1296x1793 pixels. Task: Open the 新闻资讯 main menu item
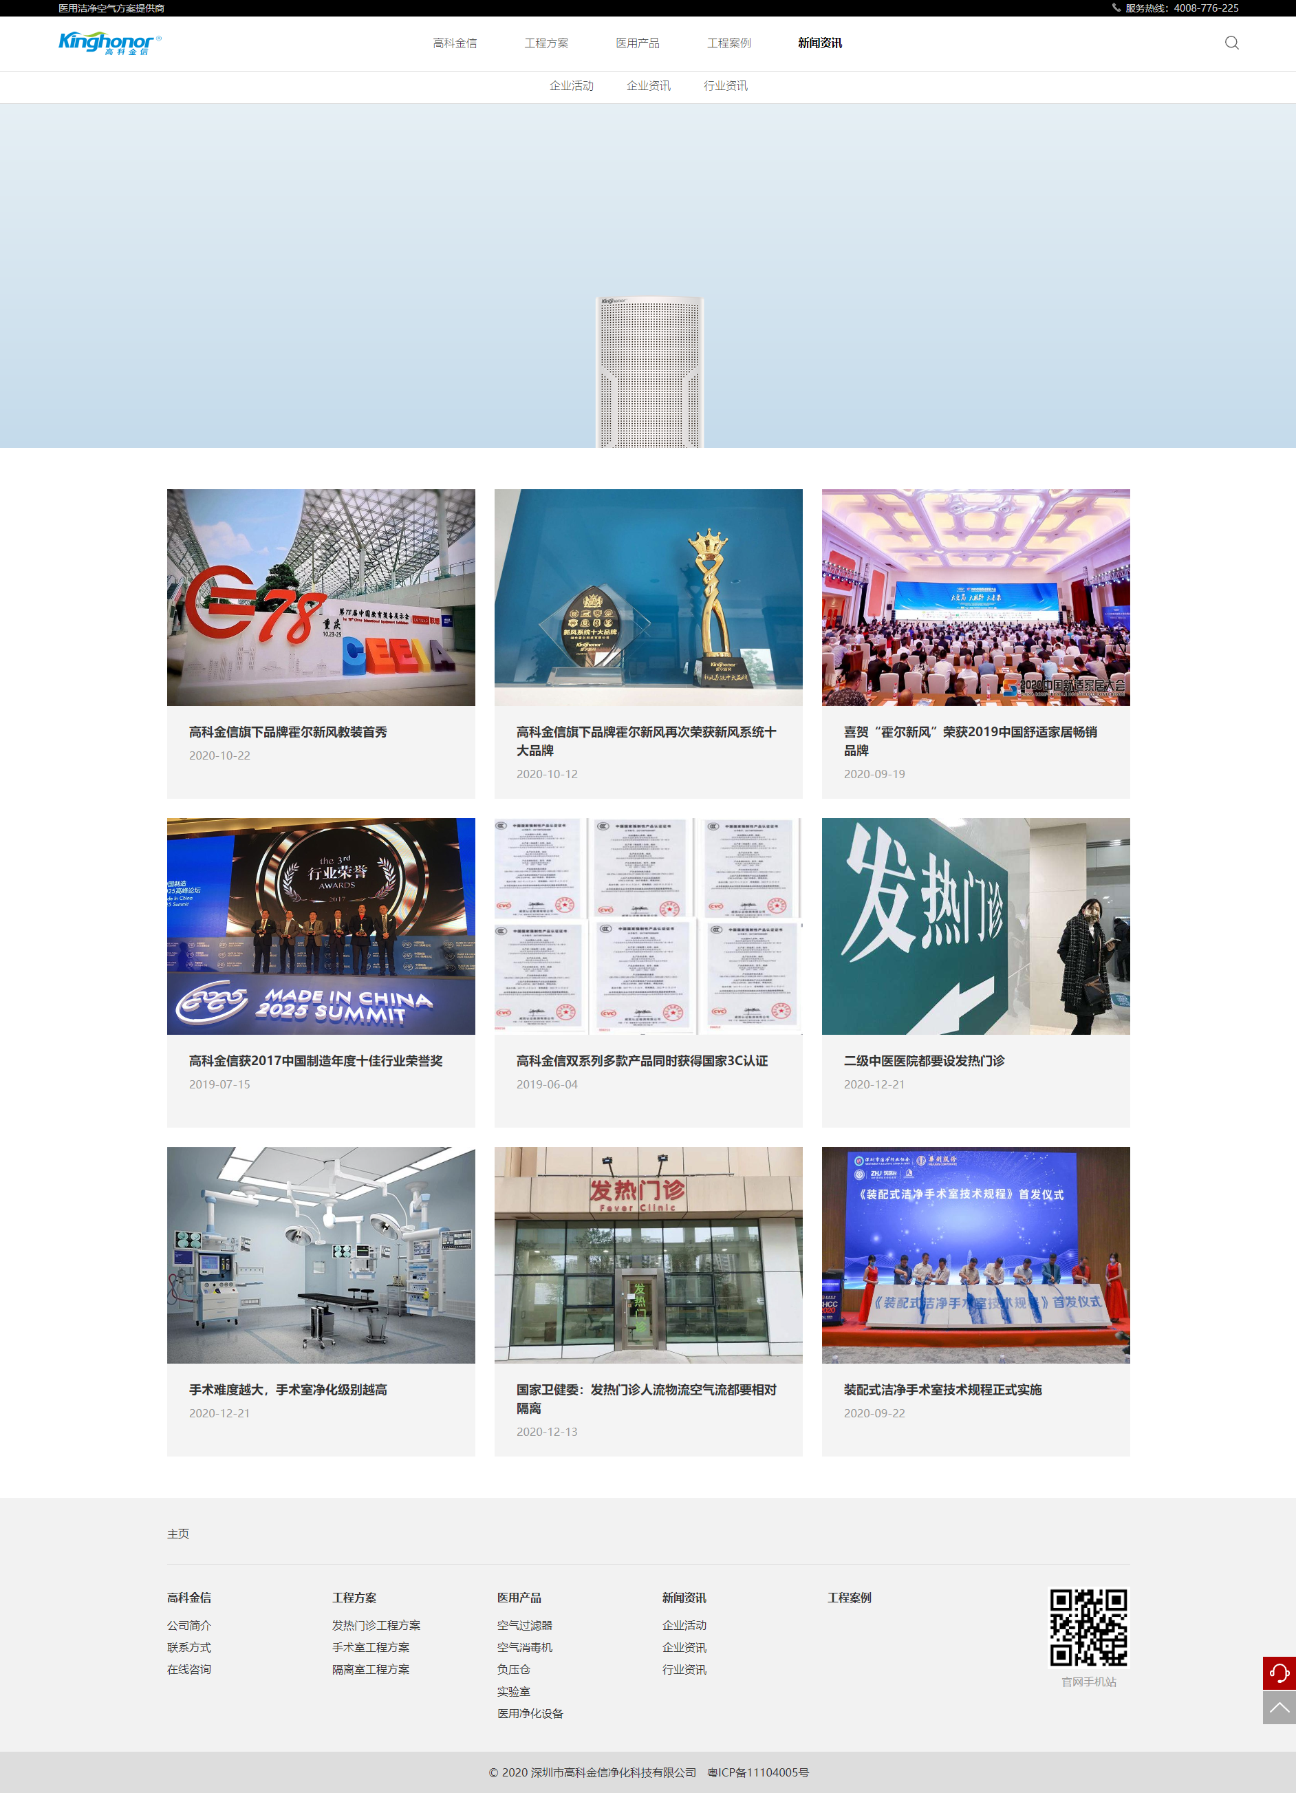(819, 43)
